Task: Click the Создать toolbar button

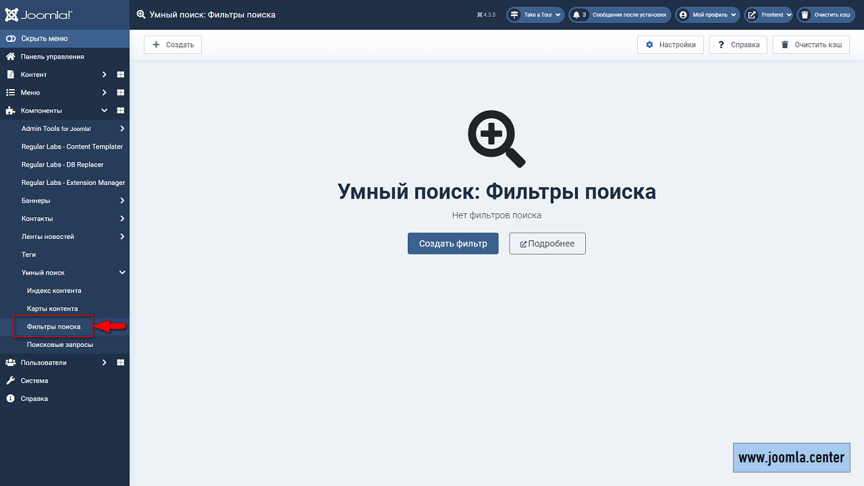Action: click(x=173, y=45)
